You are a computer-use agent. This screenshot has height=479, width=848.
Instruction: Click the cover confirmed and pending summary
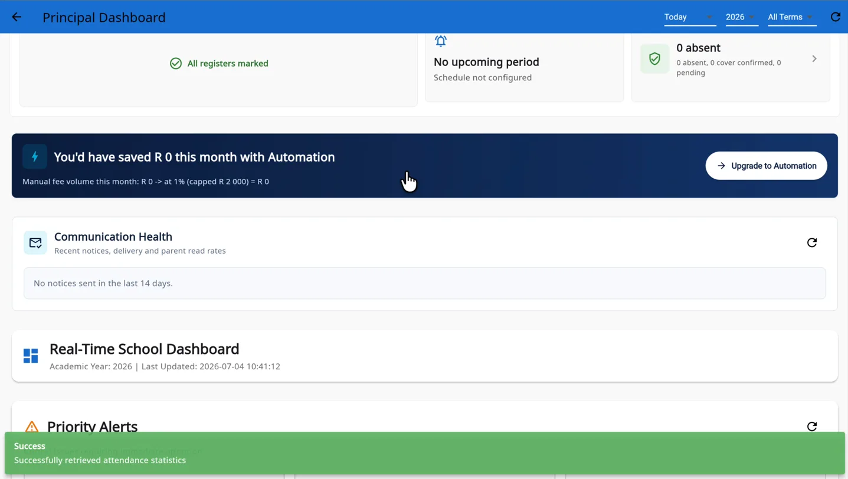coord(729,67)
